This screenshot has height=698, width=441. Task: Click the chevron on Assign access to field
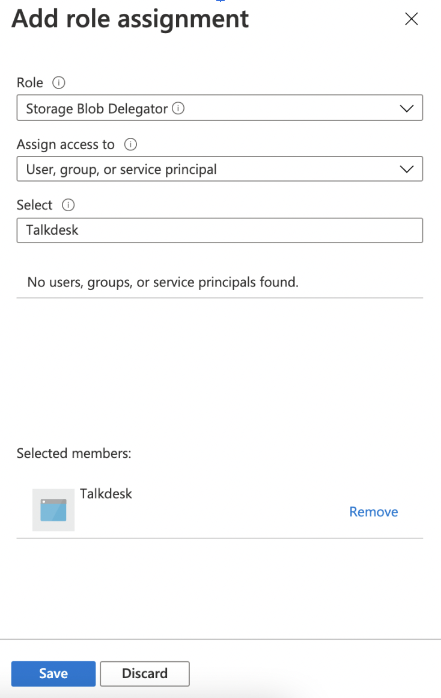406,169
